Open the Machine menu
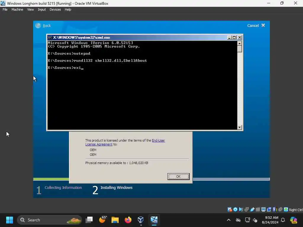This screenshot has width=303, height=227. (17, 9)
